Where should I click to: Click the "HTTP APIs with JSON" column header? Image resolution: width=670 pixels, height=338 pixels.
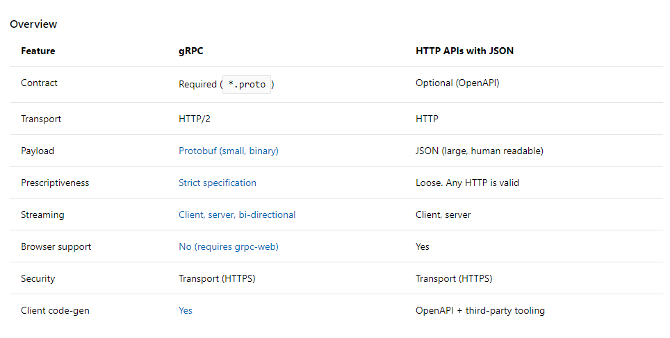[464, 51]
